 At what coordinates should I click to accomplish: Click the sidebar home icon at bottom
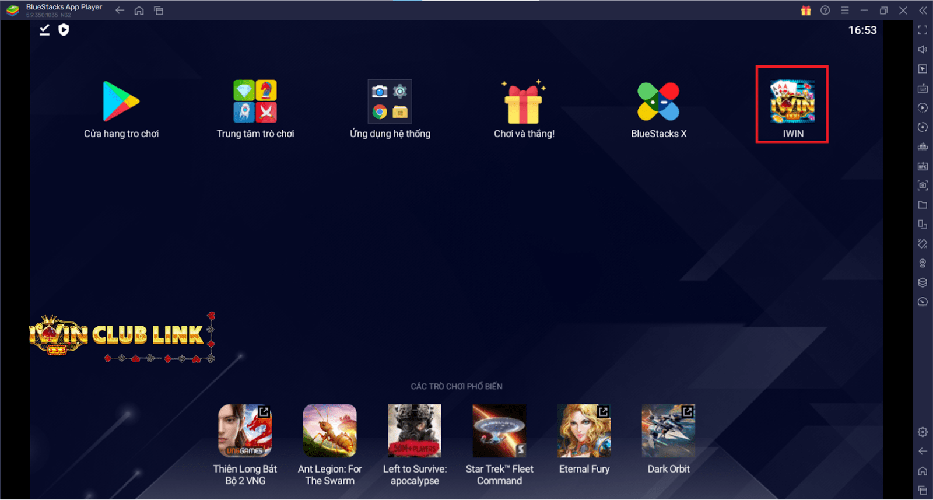923,471
